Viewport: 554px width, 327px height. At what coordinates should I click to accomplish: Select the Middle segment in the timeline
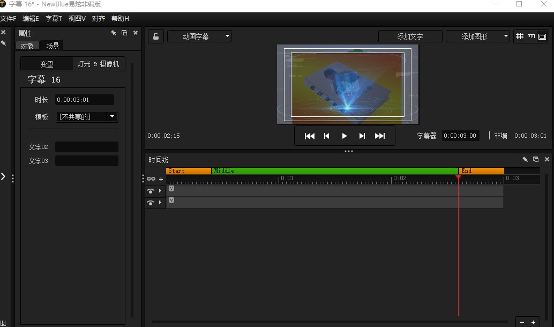click(x=335, y=171)
